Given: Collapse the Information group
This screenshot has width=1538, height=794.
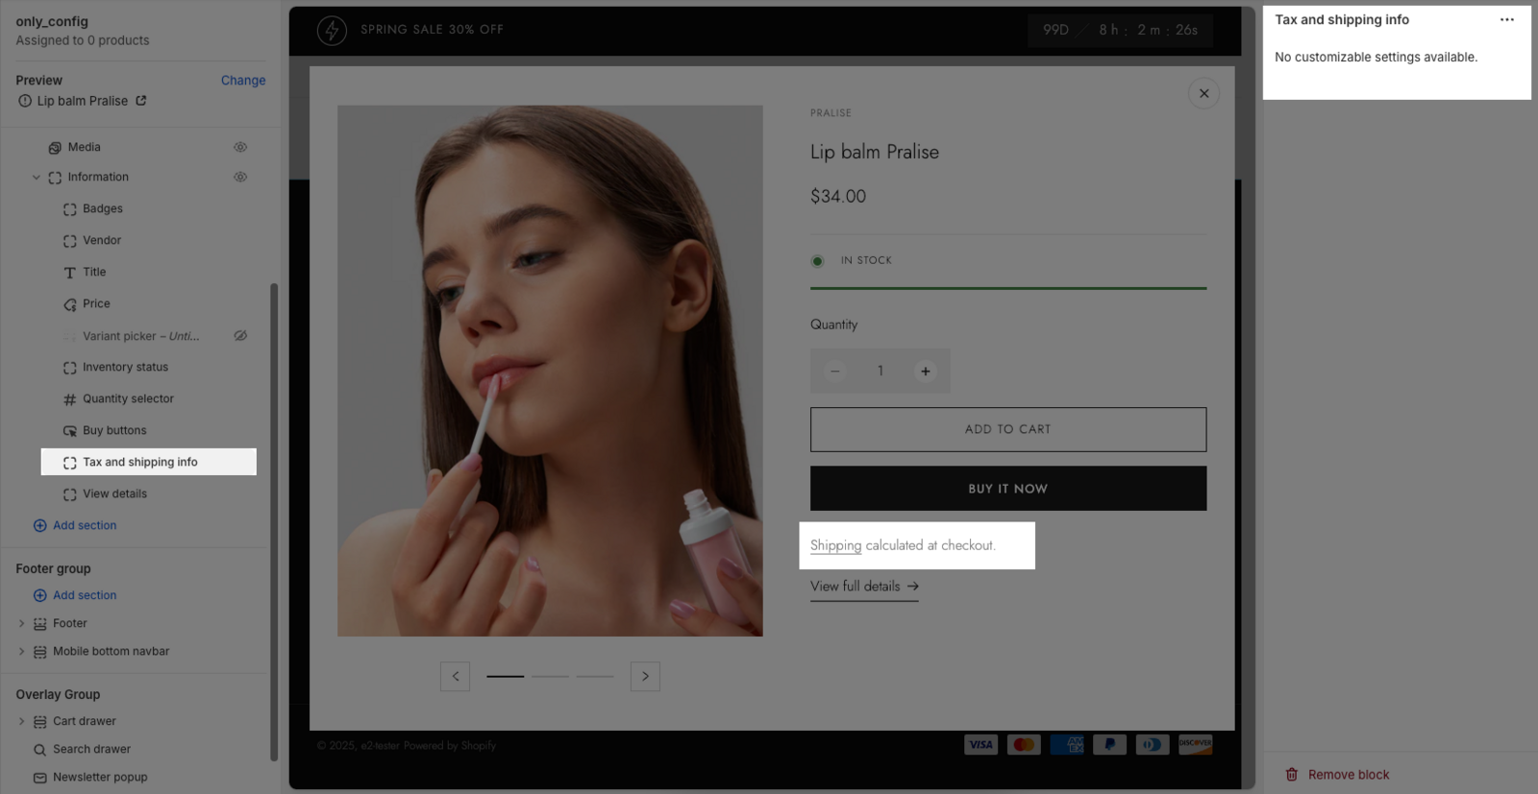Looking at the screenshot, I should pyautogui.click(x=37, y=178).
